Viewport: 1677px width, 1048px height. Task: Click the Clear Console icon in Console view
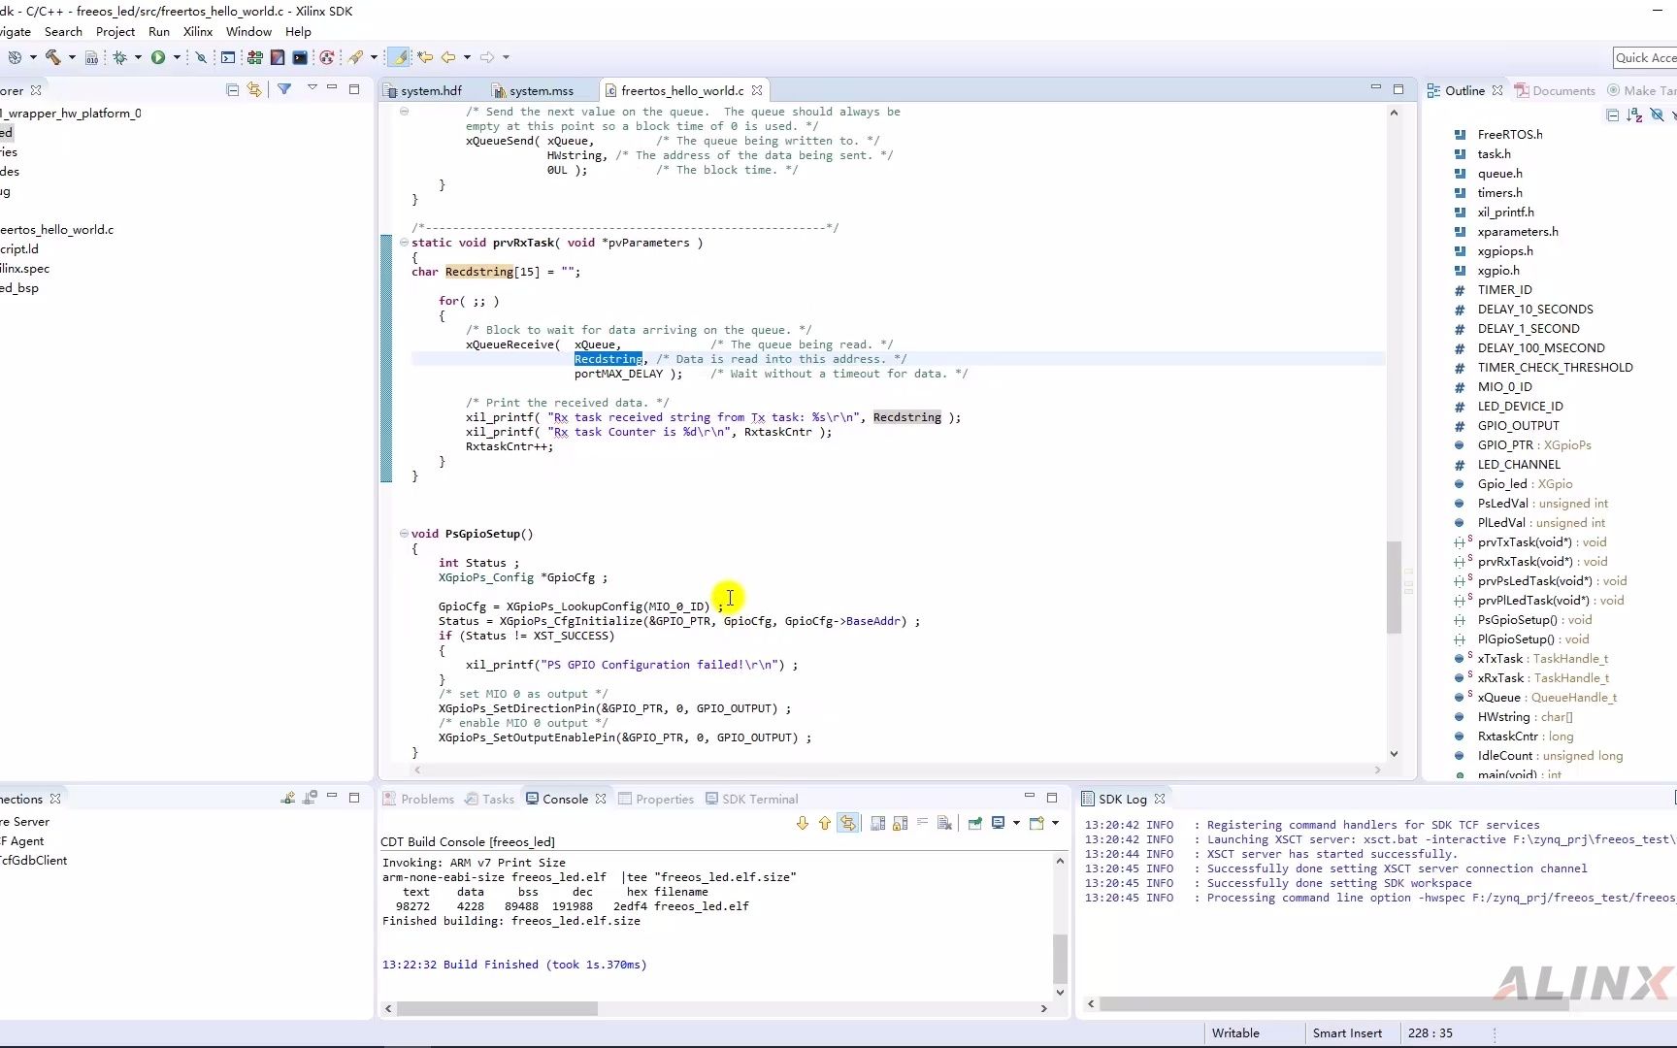point(943,822)
